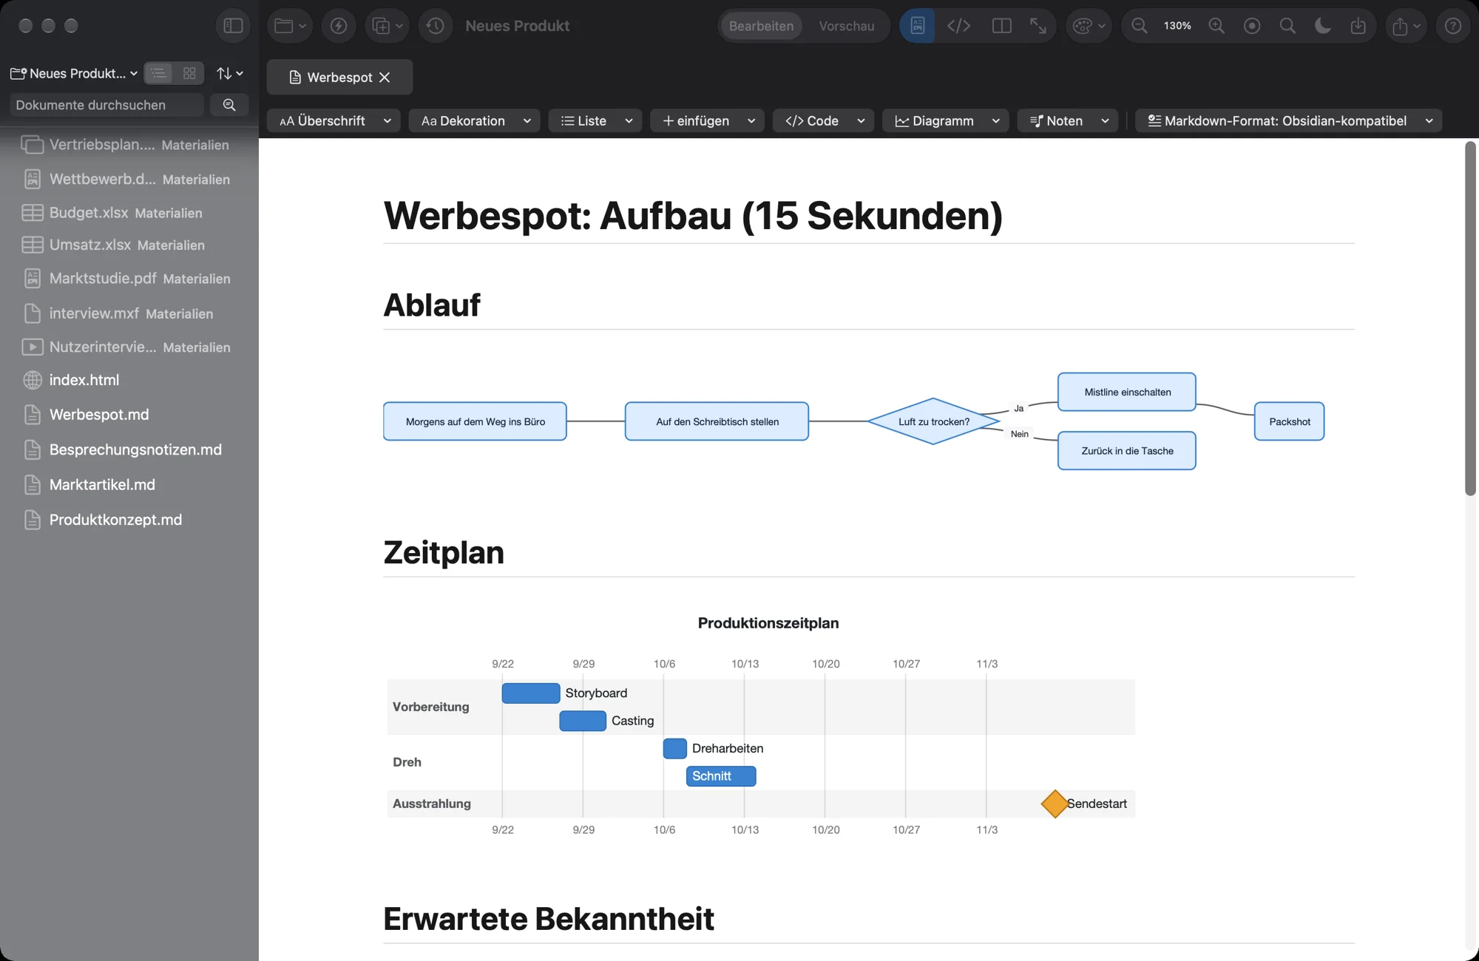The image size is (1479, 961).
Task: Open the folder icon menu
Action: click(x=290, y=26)
